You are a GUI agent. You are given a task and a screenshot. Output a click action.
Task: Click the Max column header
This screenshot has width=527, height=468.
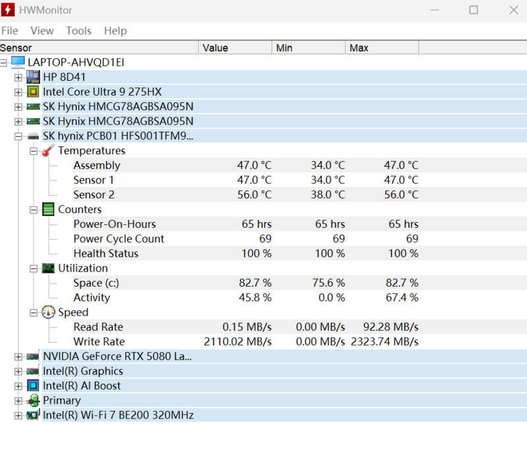pyautogui.click(x=381, y=48)
